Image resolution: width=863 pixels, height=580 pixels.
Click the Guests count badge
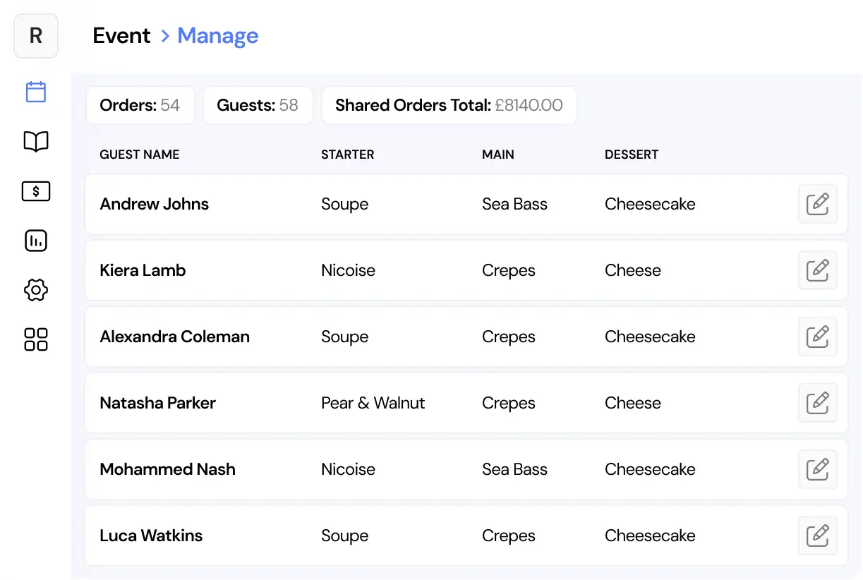pos(258,106)
